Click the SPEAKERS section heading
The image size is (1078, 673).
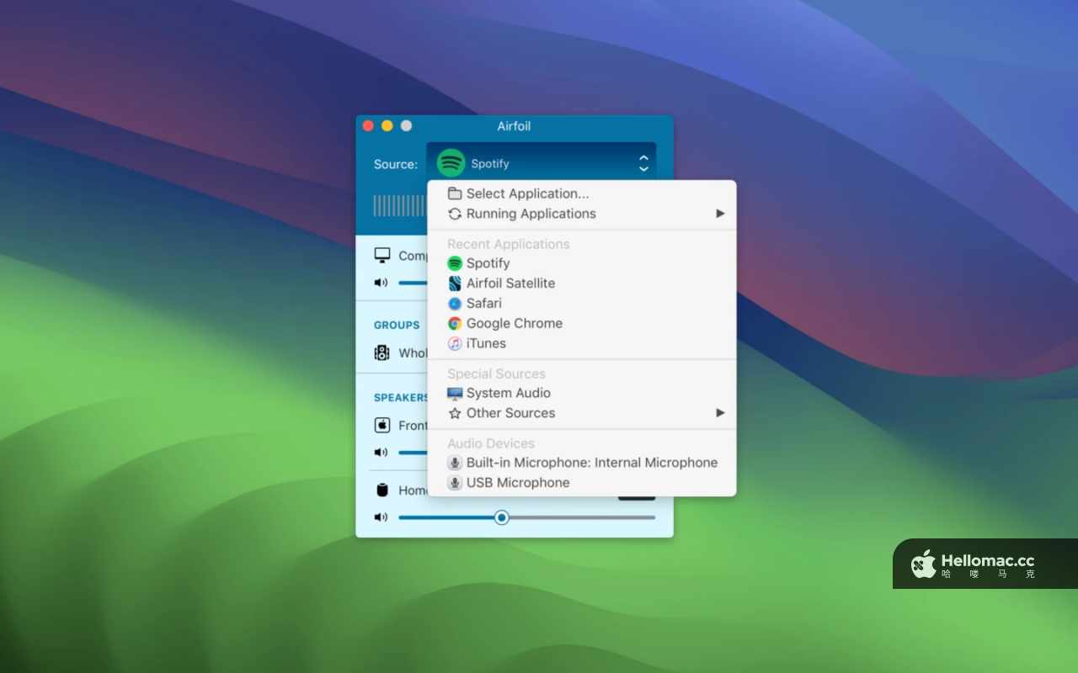coord(402,397)
